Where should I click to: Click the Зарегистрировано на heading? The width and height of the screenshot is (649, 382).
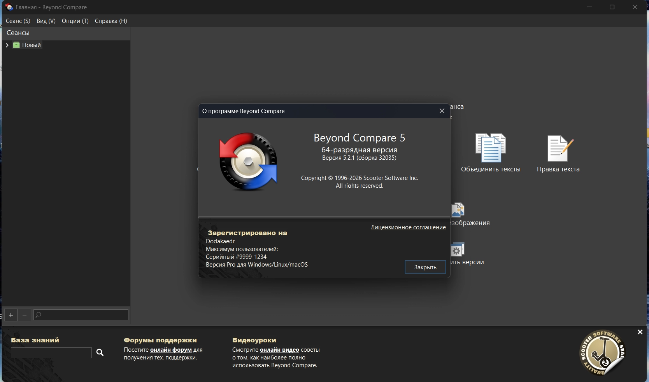pos(247,233)
